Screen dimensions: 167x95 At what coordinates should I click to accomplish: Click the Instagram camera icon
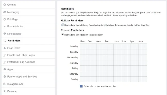(x=5, y=84)
